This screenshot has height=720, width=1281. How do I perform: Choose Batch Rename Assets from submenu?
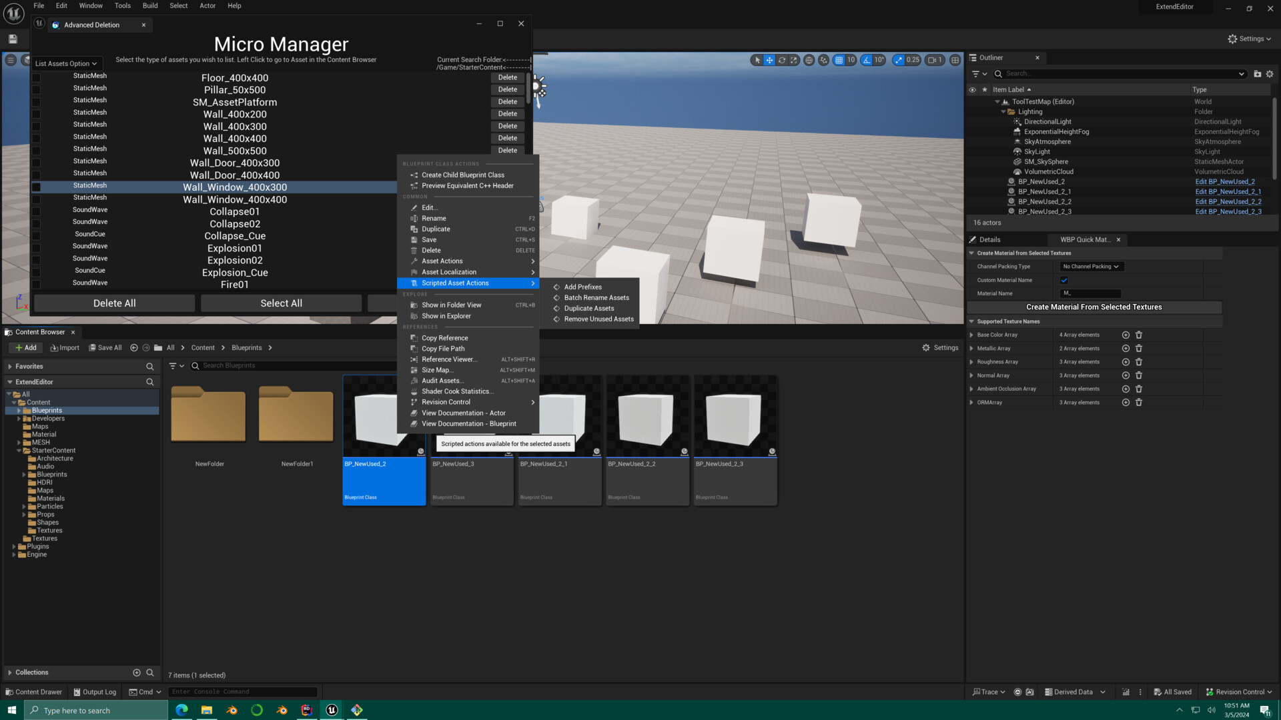[596, 297]
